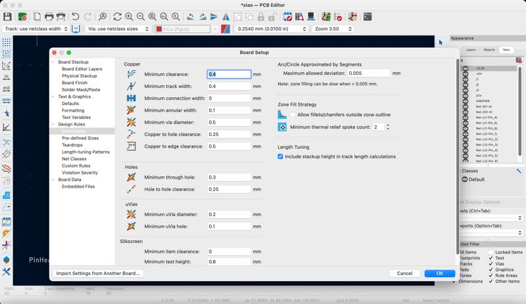Toggle Allow fillets/chamfers outside zone outline
Screen dimensions: 526x304
293,115
